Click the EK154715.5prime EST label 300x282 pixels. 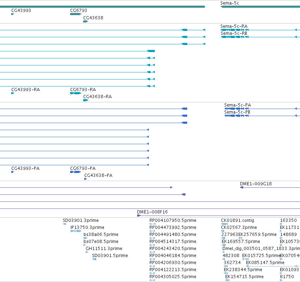pyautogui.click(x=244, y=277)
